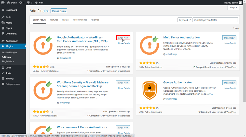This screenshot has width=246, height=137.
Task: Open Installed Plugins submenu link
Action: [x=10, y=53]
